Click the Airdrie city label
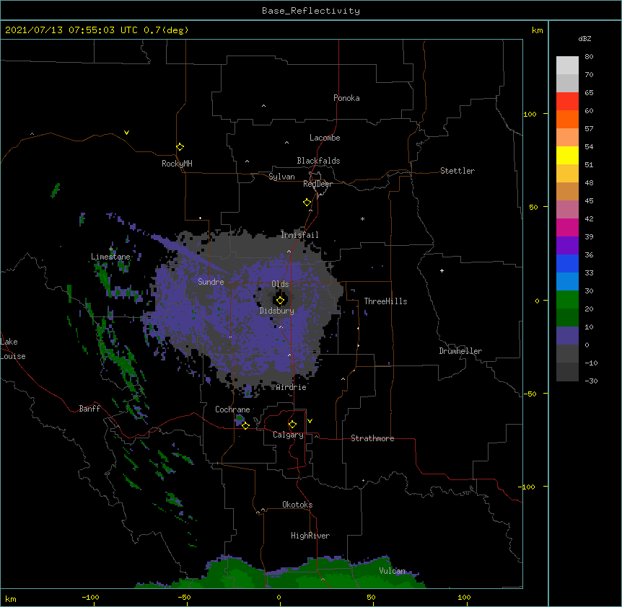Screen dimensions: 622x607 click(292, 387)
